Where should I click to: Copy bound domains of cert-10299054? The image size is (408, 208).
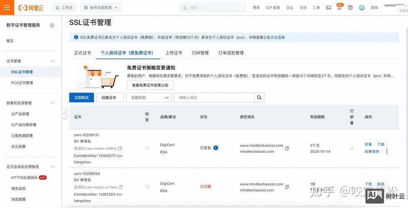pyautogui.click(x=287, y=187)
